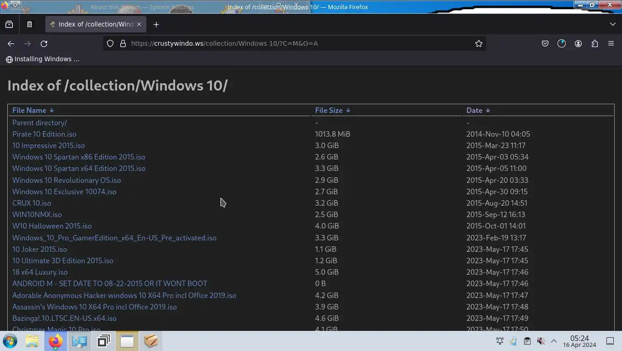This screenshot has height=351, width=622.
Task: Open the file manager taskbar icon
Action: point(32,341)
